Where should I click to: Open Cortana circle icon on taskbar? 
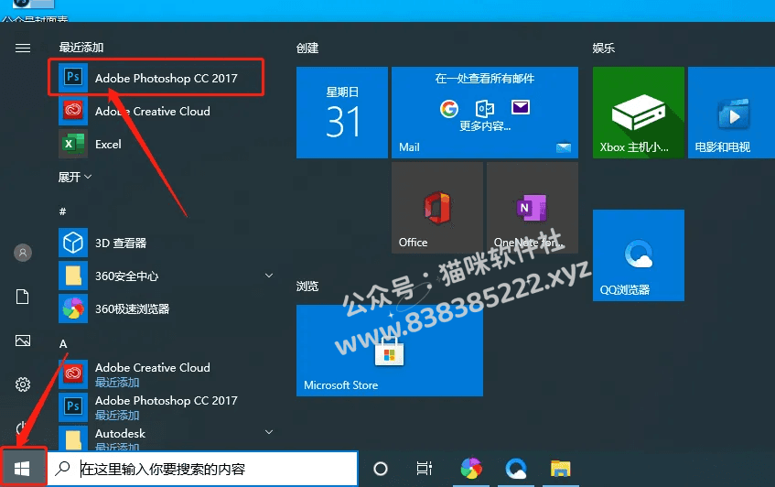pos(381,468)
